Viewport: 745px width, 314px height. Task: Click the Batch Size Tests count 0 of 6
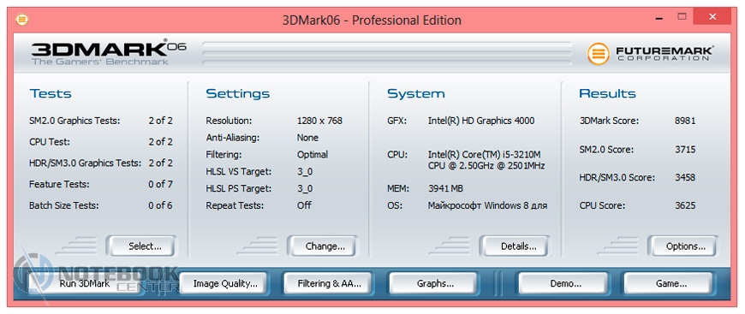[x=160, y=205]
